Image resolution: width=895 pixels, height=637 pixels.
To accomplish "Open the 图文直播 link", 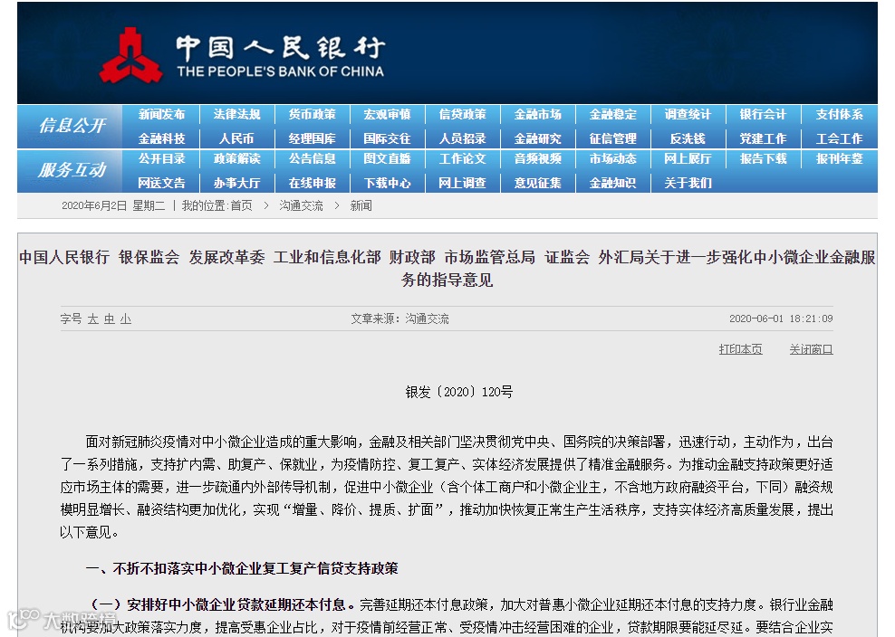I will tap(388, 158).
